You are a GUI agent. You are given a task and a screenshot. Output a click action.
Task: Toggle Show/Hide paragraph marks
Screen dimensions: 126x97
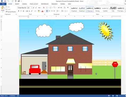pyautogui.click(x=68, y=8)
